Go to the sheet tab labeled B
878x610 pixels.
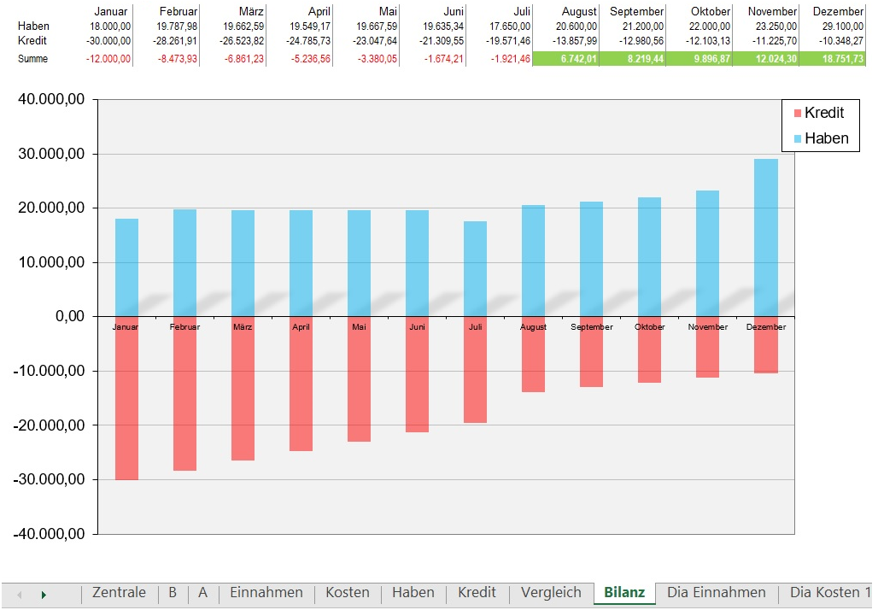point(173,592)
